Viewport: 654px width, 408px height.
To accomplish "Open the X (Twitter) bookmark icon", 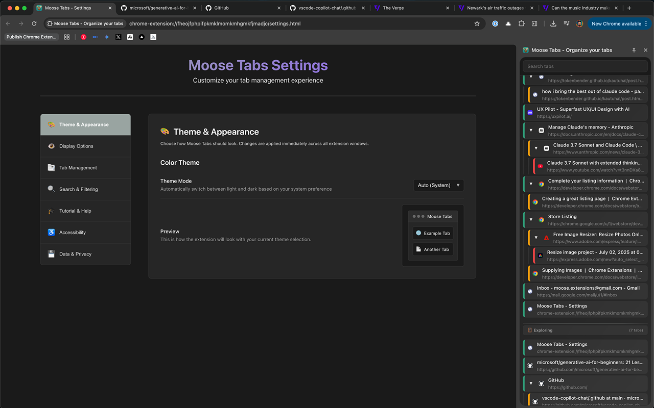I will tap(119, 37).
